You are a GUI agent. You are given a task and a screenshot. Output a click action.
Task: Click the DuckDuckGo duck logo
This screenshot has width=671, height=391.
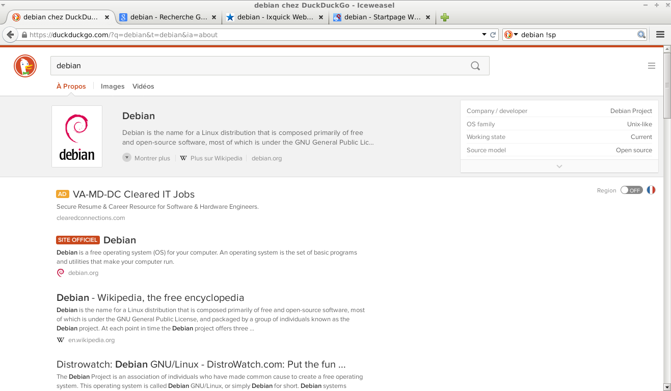tap(25, 66)
